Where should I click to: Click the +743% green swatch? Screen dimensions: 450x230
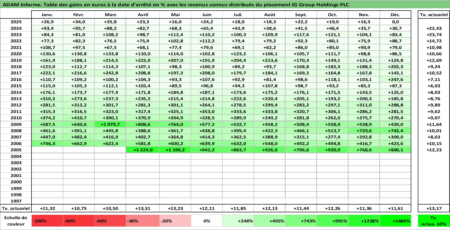click(301, 221)
